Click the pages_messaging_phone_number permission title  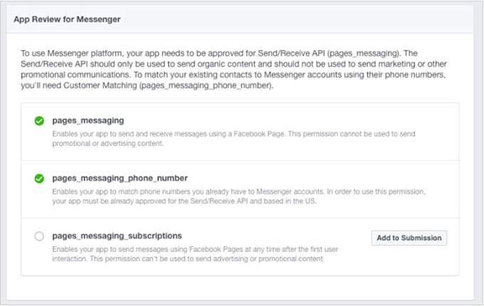120,179
